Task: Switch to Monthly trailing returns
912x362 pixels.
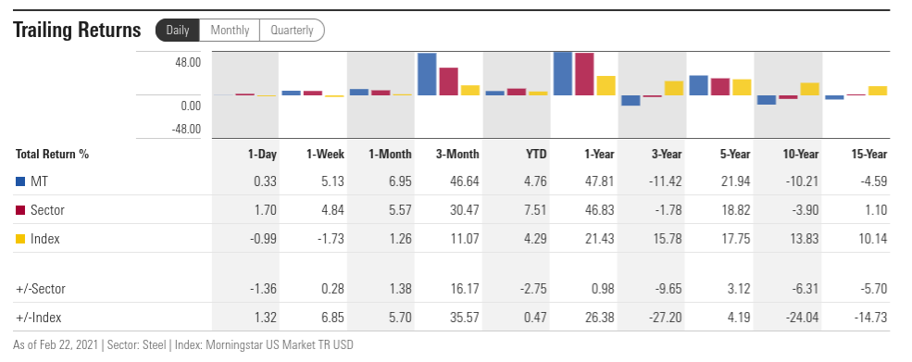Action: pos(230,31)
